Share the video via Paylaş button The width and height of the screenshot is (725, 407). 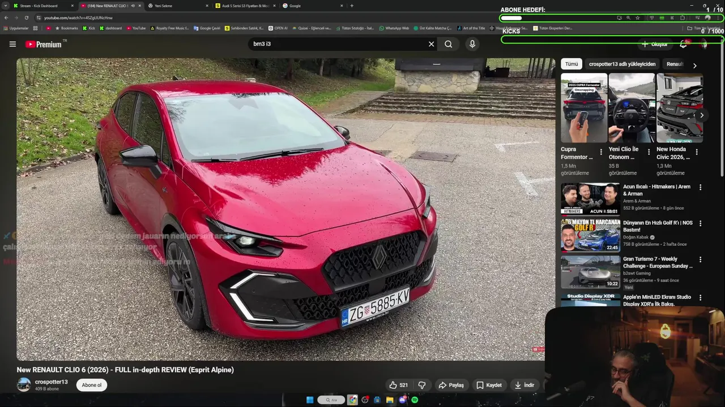click(451, 385)
